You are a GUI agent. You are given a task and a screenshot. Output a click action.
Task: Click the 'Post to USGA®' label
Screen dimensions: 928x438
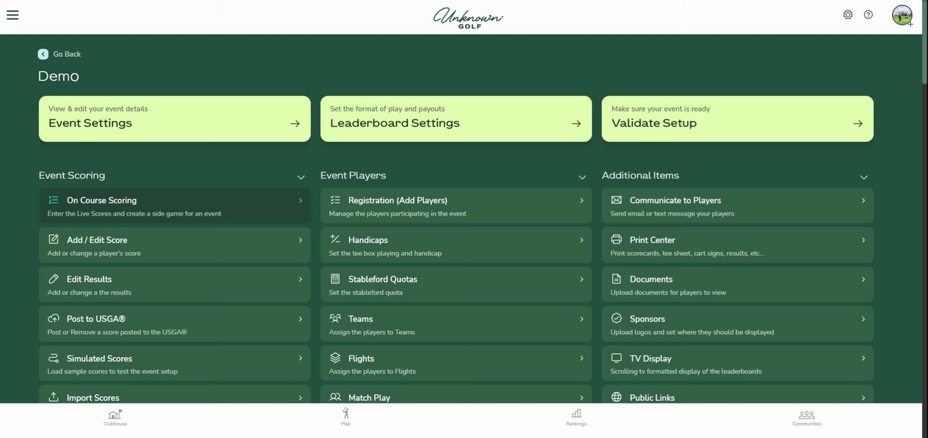96,319
